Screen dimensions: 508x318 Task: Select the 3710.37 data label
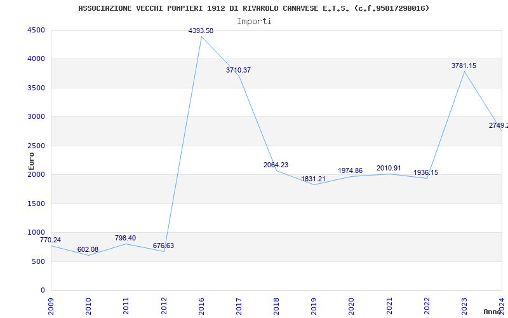tap(239, 70)
